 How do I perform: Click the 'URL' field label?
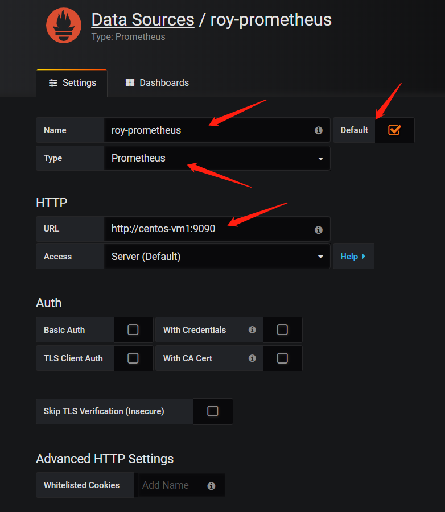51,229
